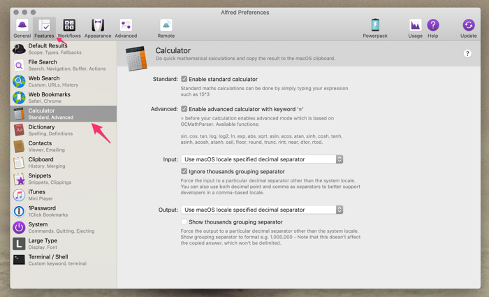This screenshot has width=489, height=297.
Task: Select the 1Password sidebar icon
Action: [19, 211]
